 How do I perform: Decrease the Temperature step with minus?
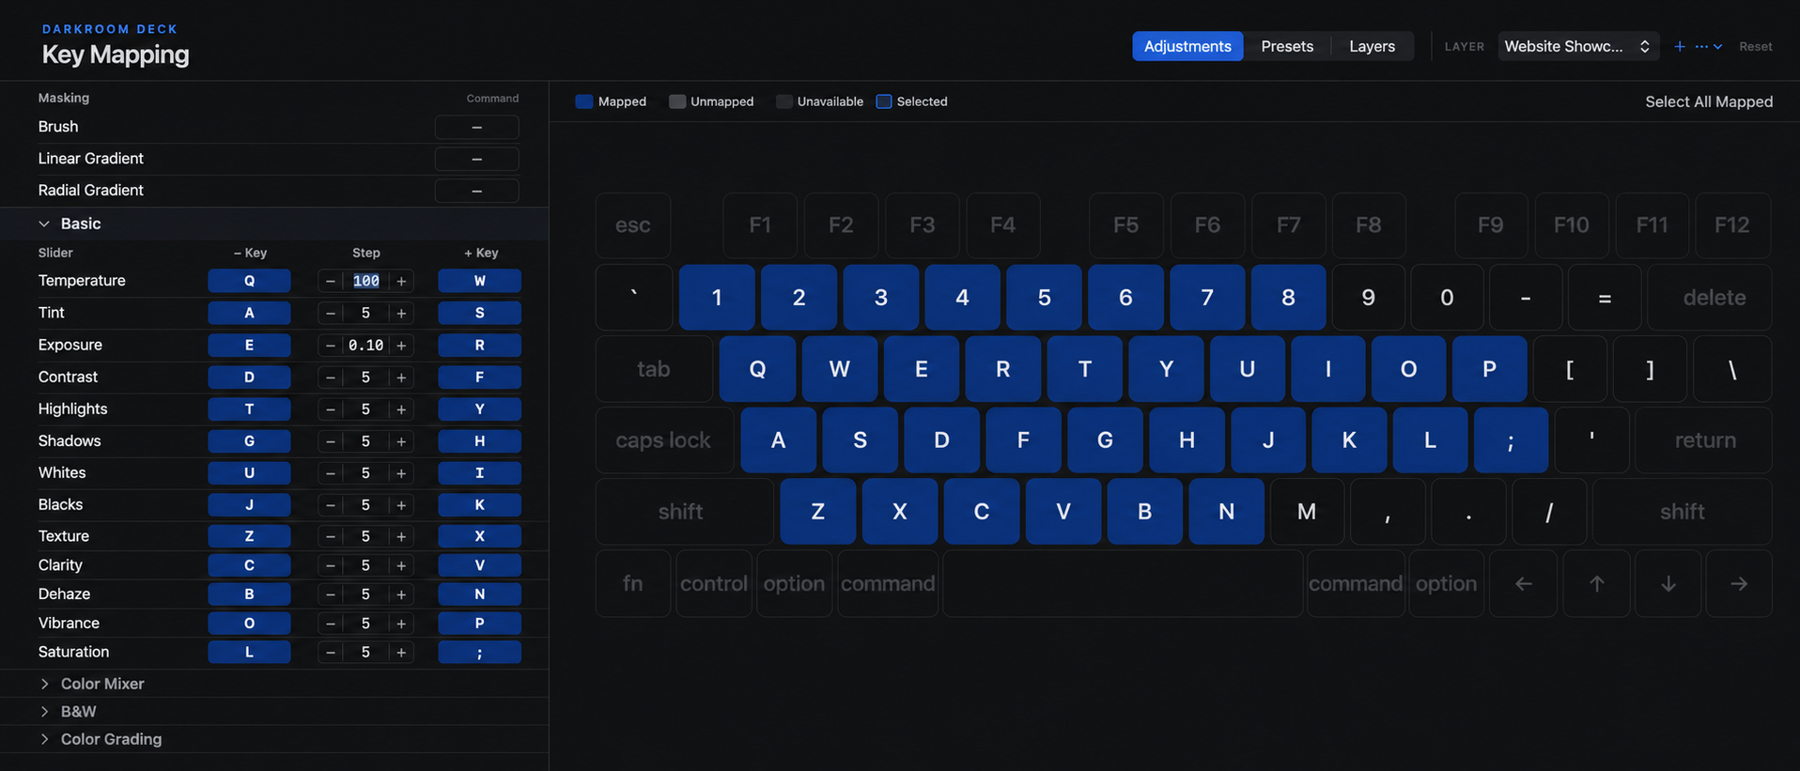pos(330,281)
